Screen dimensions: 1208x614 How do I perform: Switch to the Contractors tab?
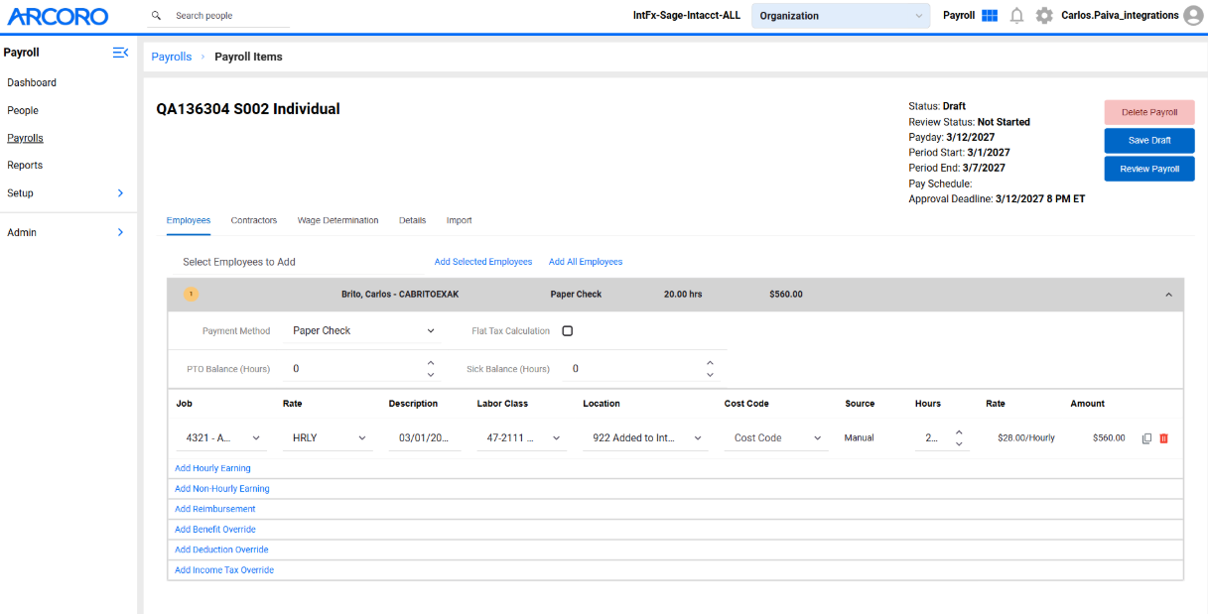(254, 220)
